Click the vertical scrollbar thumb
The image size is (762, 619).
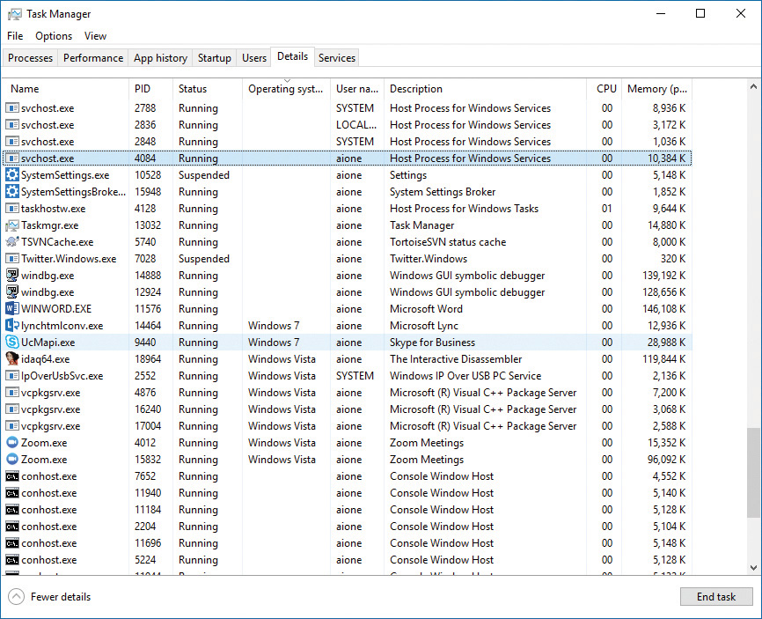pyautogui.click(x=753, y=473)
